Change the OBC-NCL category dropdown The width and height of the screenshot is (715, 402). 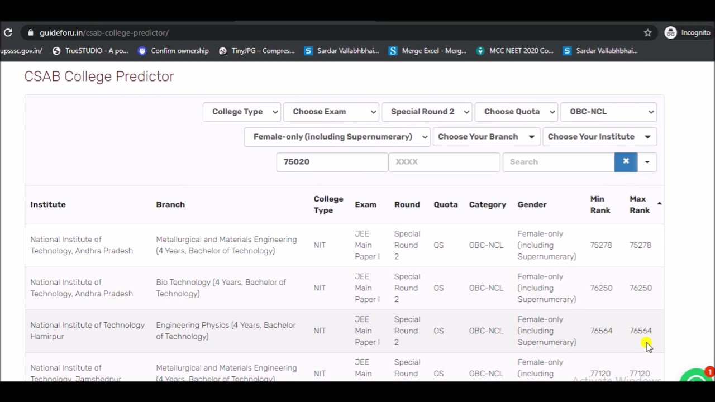tap(608, 112)
